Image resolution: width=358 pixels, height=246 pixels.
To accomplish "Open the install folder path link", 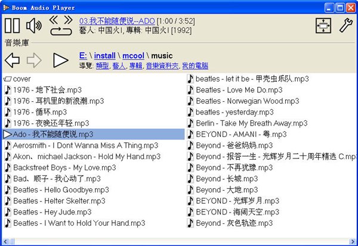I will 105,55.
